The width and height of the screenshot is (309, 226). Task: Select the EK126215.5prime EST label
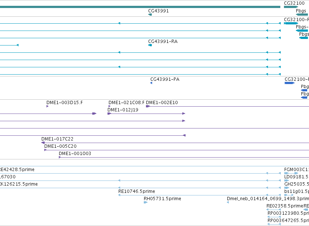[19, 184]
